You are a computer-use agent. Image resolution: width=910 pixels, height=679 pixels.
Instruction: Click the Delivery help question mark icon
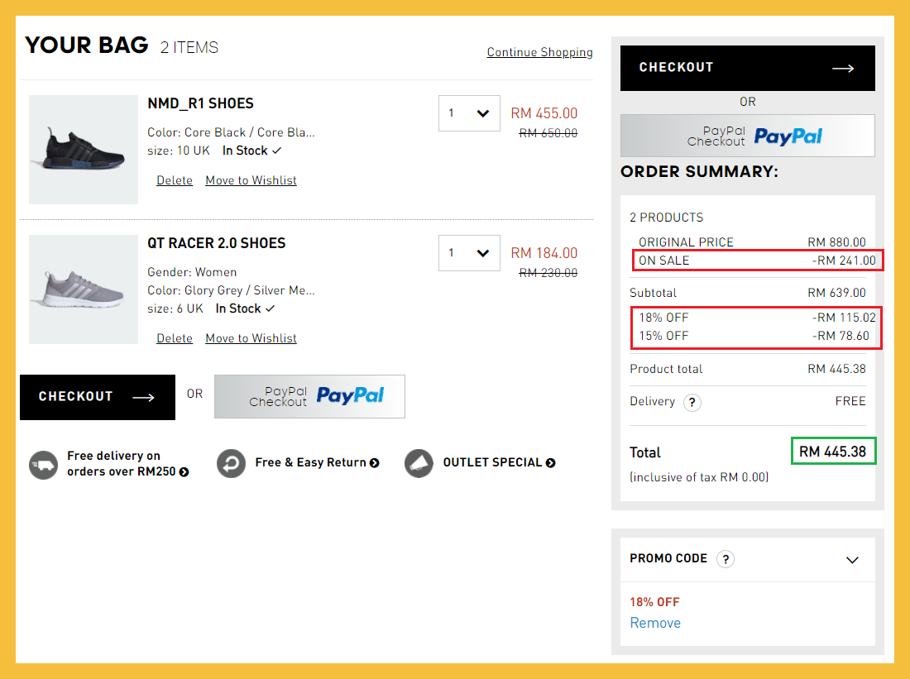(692, 403)
